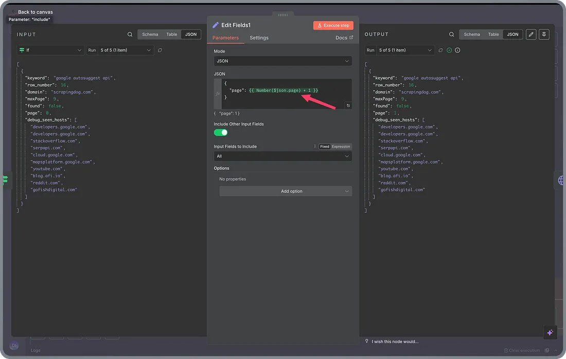Open the Docs link
Viewport: 566px width, 359px height.
[344, 38]
